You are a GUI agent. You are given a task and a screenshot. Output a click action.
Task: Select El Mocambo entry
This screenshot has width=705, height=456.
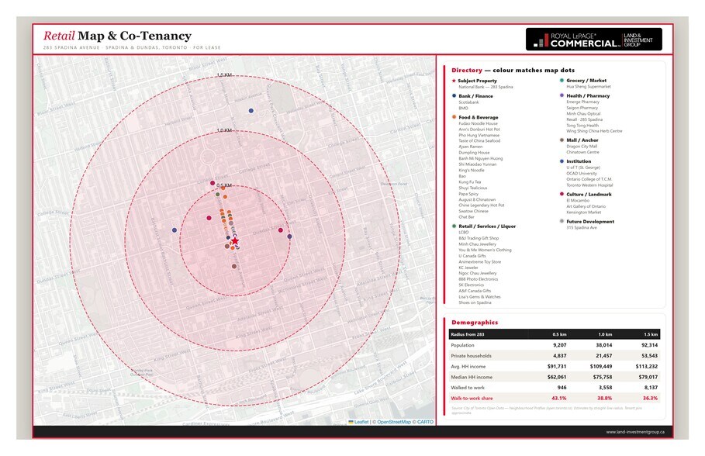tap(578, 201)
